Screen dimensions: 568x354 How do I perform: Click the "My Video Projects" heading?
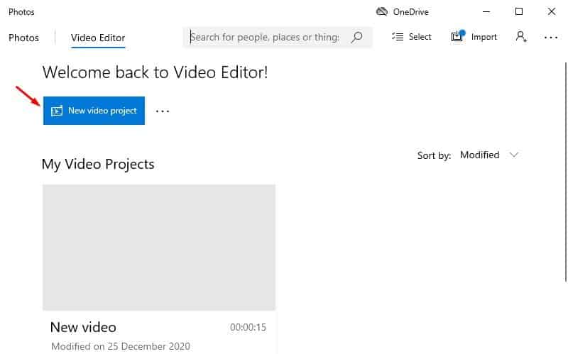pyautogui.click(x=98, y=165)
